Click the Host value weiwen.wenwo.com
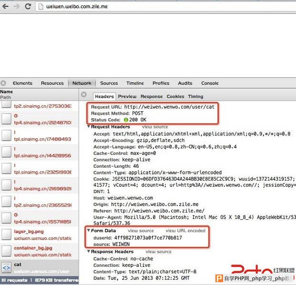Image resolution: width=296 pixels, height=285 pixels. pyautogui.click(x=130, y=198)
